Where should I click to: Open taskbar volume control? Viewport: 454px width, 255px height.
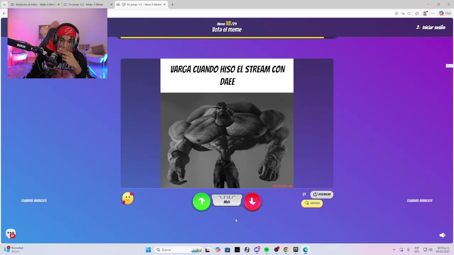point(431,250)
